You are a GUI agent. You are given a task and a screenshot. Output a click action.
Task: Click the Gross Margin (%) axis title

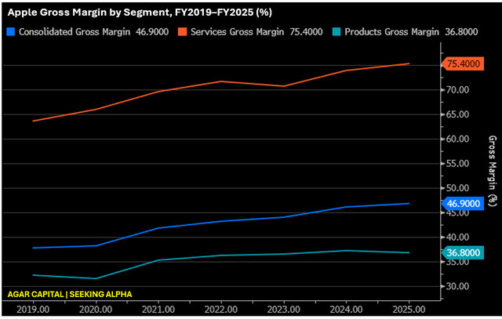[x=493, y=171]
